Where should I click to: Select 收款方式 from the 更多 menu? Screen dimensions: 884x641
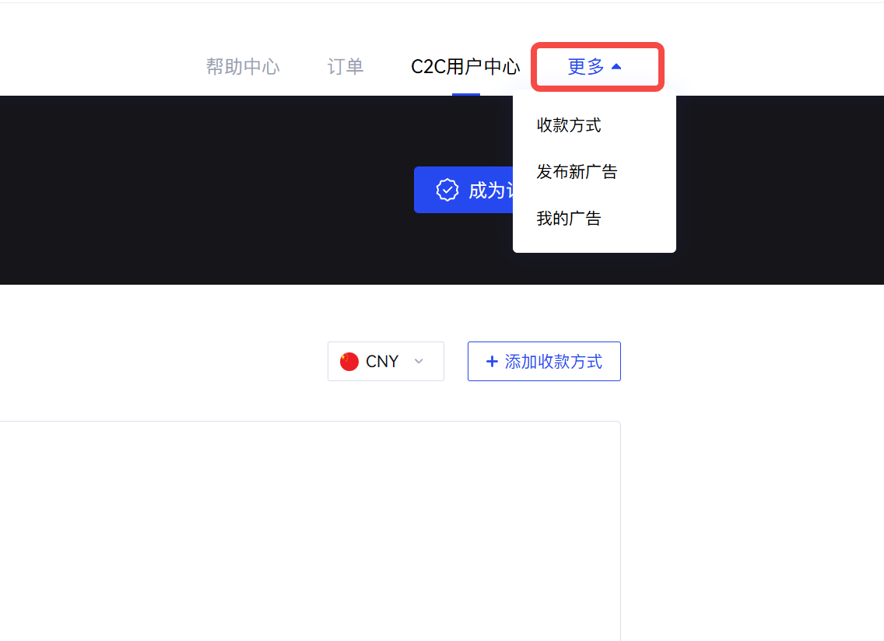pos(569,125)
